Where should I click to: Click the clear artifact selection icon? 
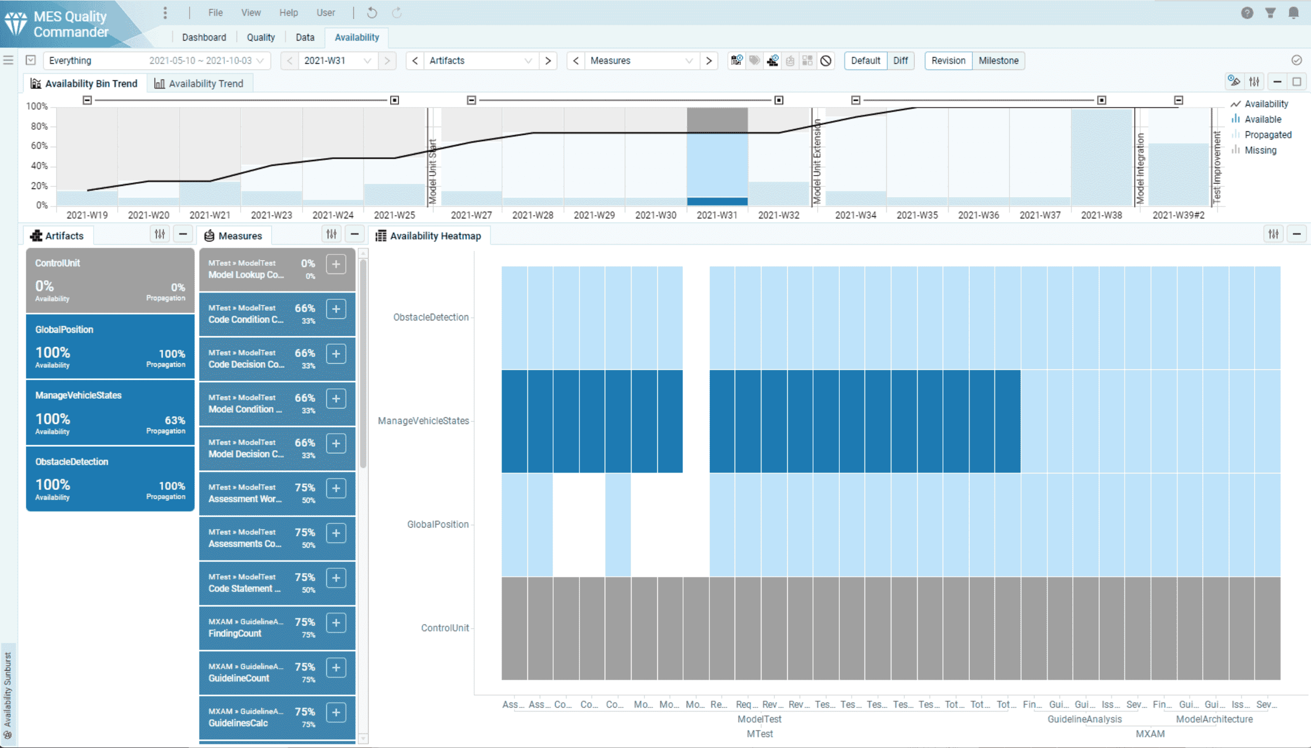[x=773, y=61]
